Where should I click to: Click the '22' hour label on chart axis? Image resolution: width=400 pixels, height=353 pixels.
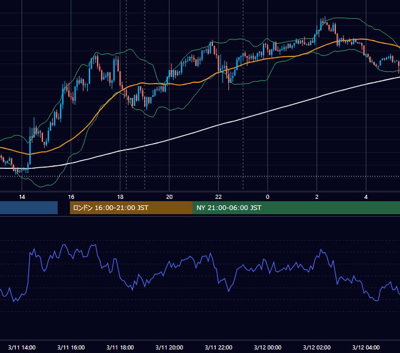pos(218,197)
